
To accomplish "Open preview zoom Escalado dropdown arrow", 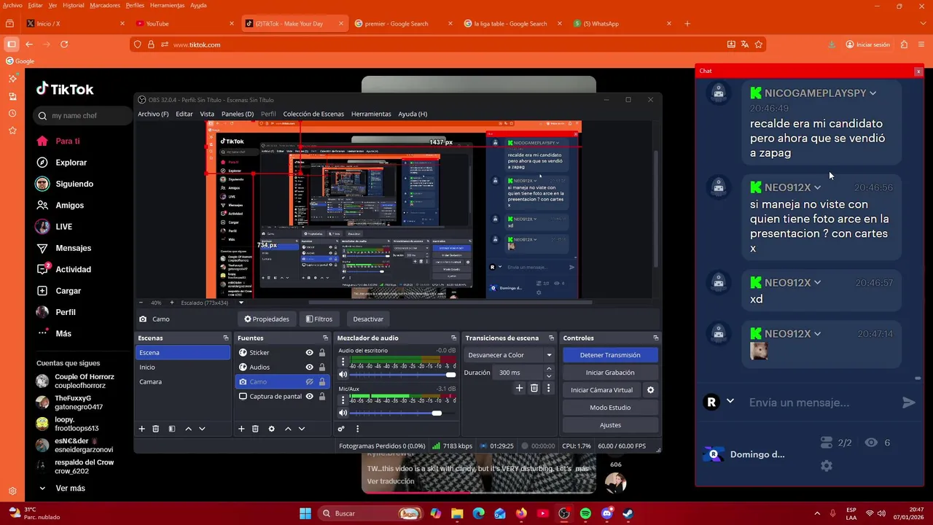I will [x=241, y=303].
